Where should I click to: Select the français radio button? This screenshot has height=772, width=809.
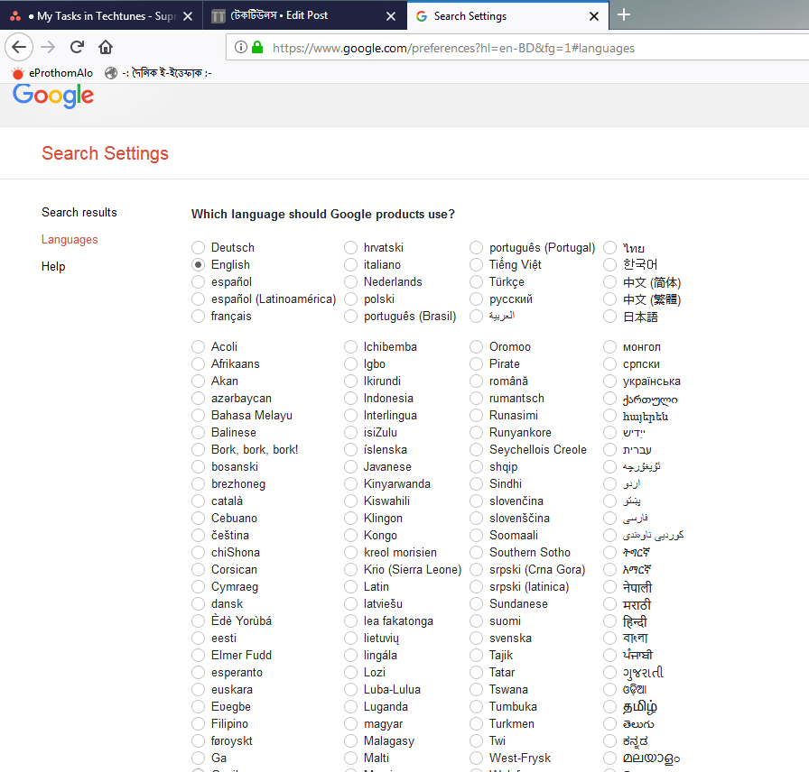pyautogui.click(x=198, y=316)
